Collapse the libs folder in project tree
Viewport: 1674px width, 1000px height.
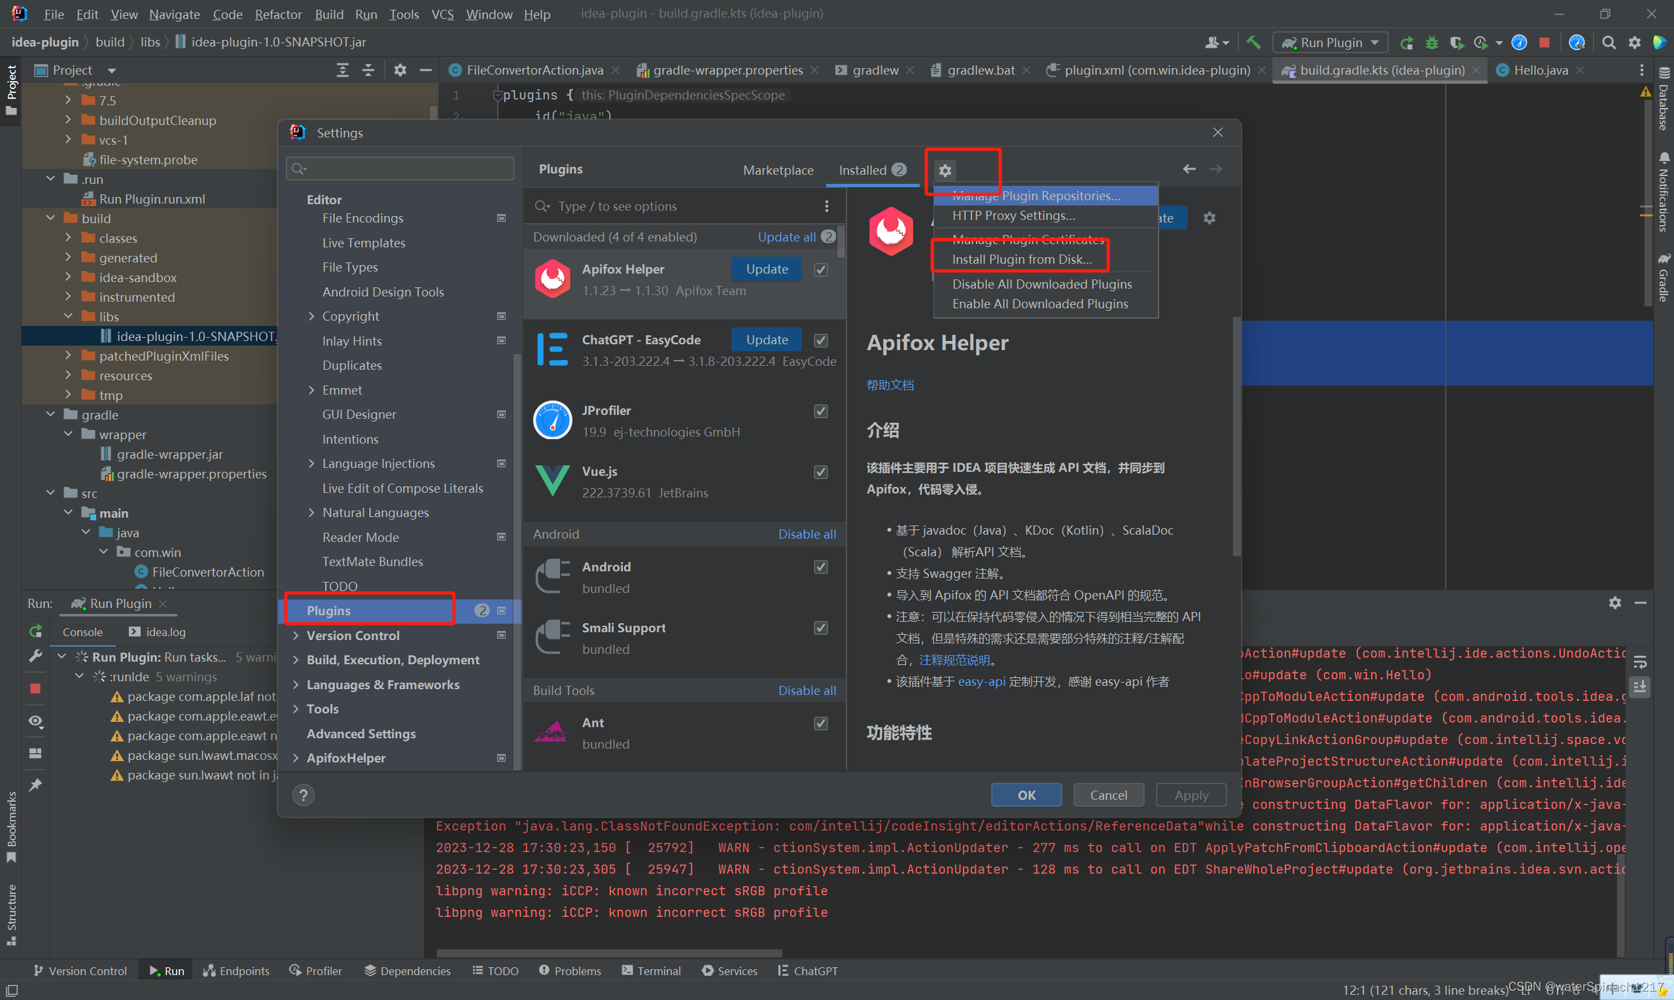click(x=69, y=316)
